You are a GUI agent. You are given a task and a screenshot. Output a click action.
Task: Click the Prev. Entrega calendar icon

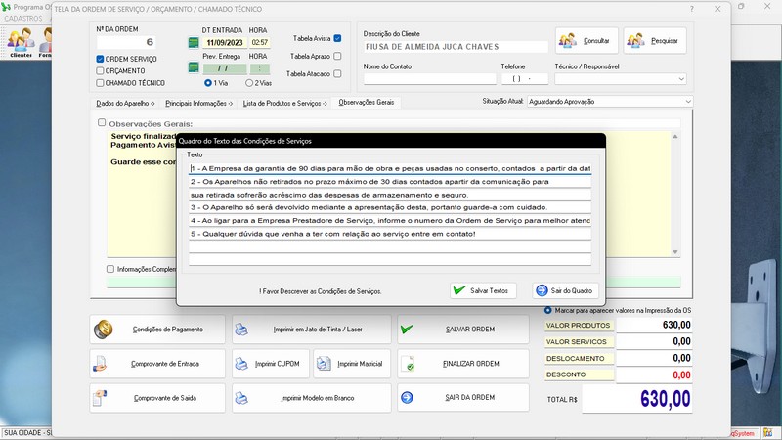pyautogui.click(x=194, y=67)
